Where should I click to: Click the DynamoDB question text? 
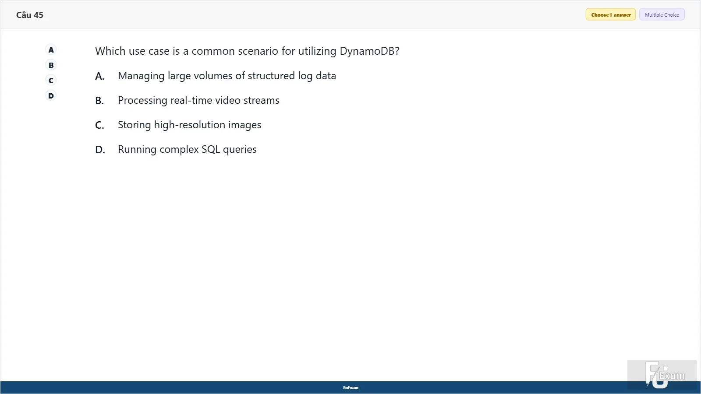[x=247, y=51]
